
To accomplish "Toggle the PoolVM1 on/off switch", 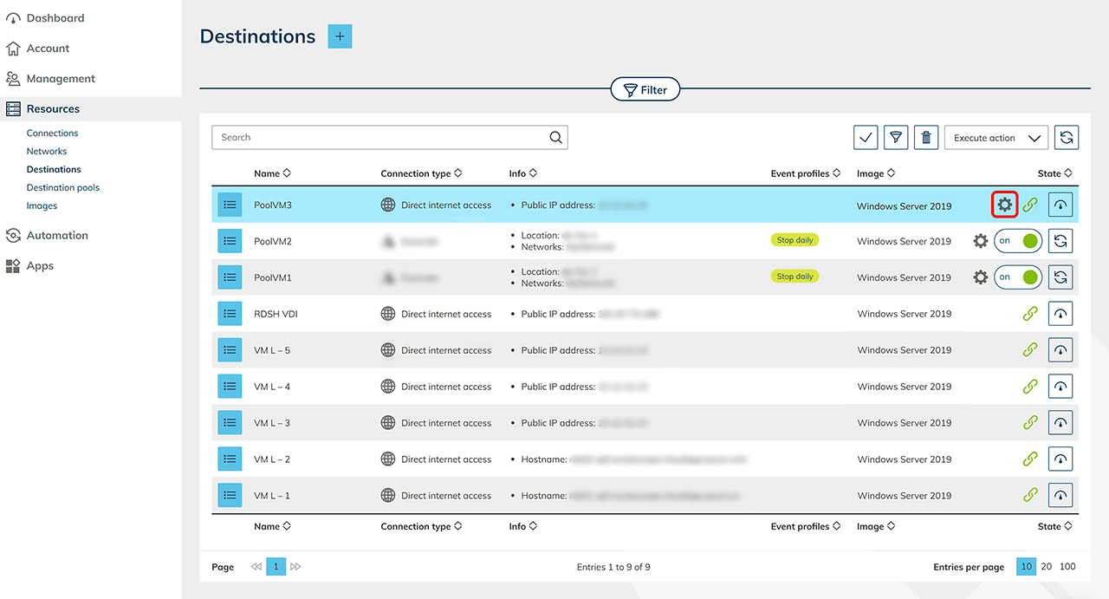I will [x=1017, y=277].
